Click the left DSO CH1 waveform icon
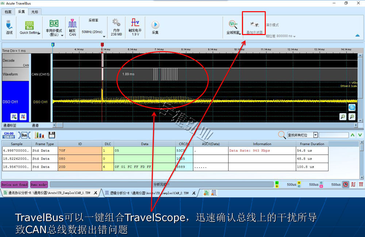 [x=14, y=116]
